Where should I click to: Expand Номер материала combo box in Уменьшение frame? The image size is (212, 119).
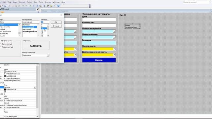114,31
